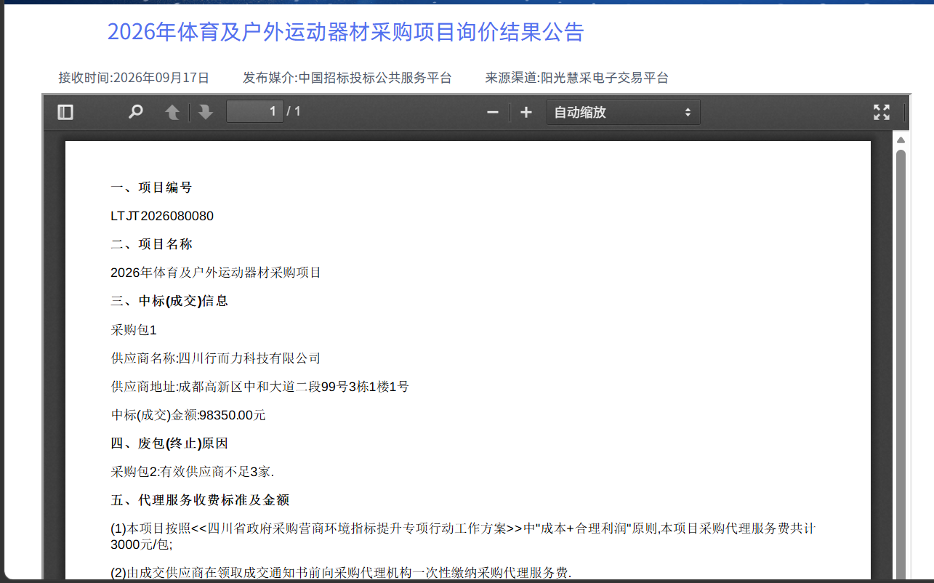Click the 发布媒介:中国招标投标公共服务平台 label
This screenshot has height=583, width=934.
pyautogui.click(x=347, y=78)
